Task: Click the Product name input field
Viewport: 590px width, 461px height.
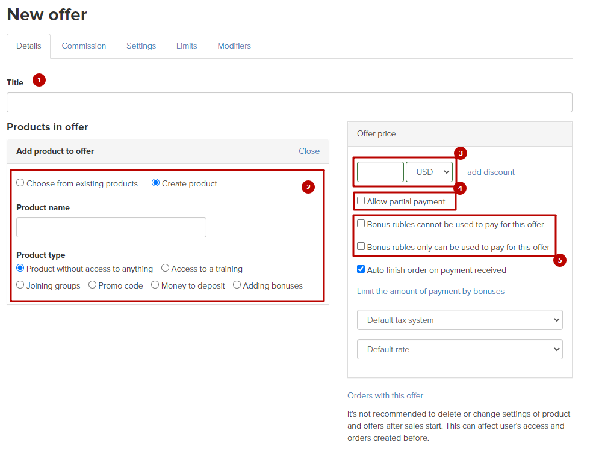Action: (111, 227)
